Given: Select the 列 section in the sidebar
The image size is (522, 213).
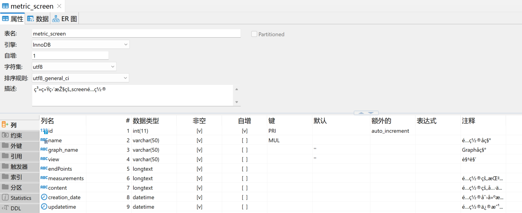Looking at the screenshot, I should (20, 125).
